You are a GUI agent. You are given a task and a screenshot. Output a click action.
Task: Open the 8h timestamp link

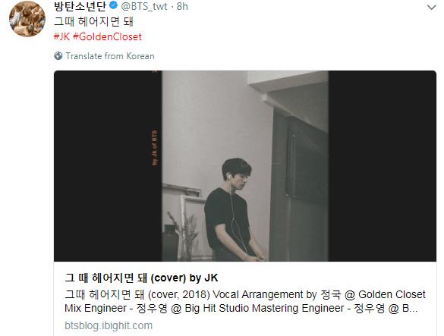pos(182,6)
